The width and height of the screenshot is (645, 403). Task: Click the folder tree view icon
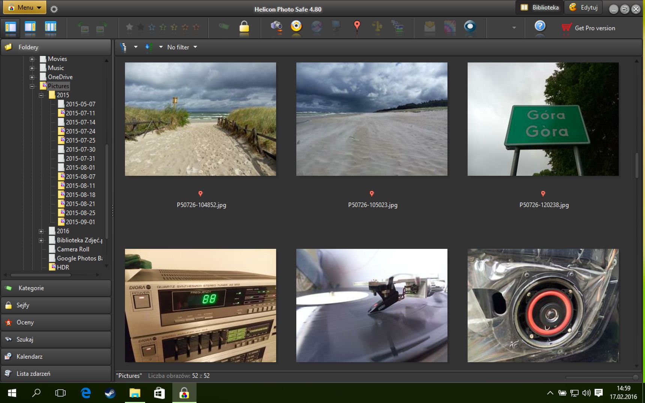point(123,47)
